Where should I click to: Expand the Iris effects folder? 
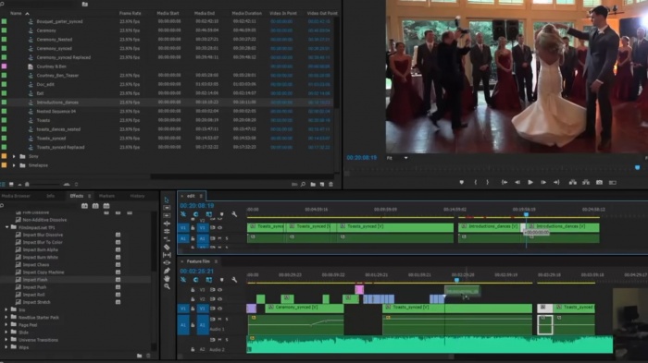(6, 309)
